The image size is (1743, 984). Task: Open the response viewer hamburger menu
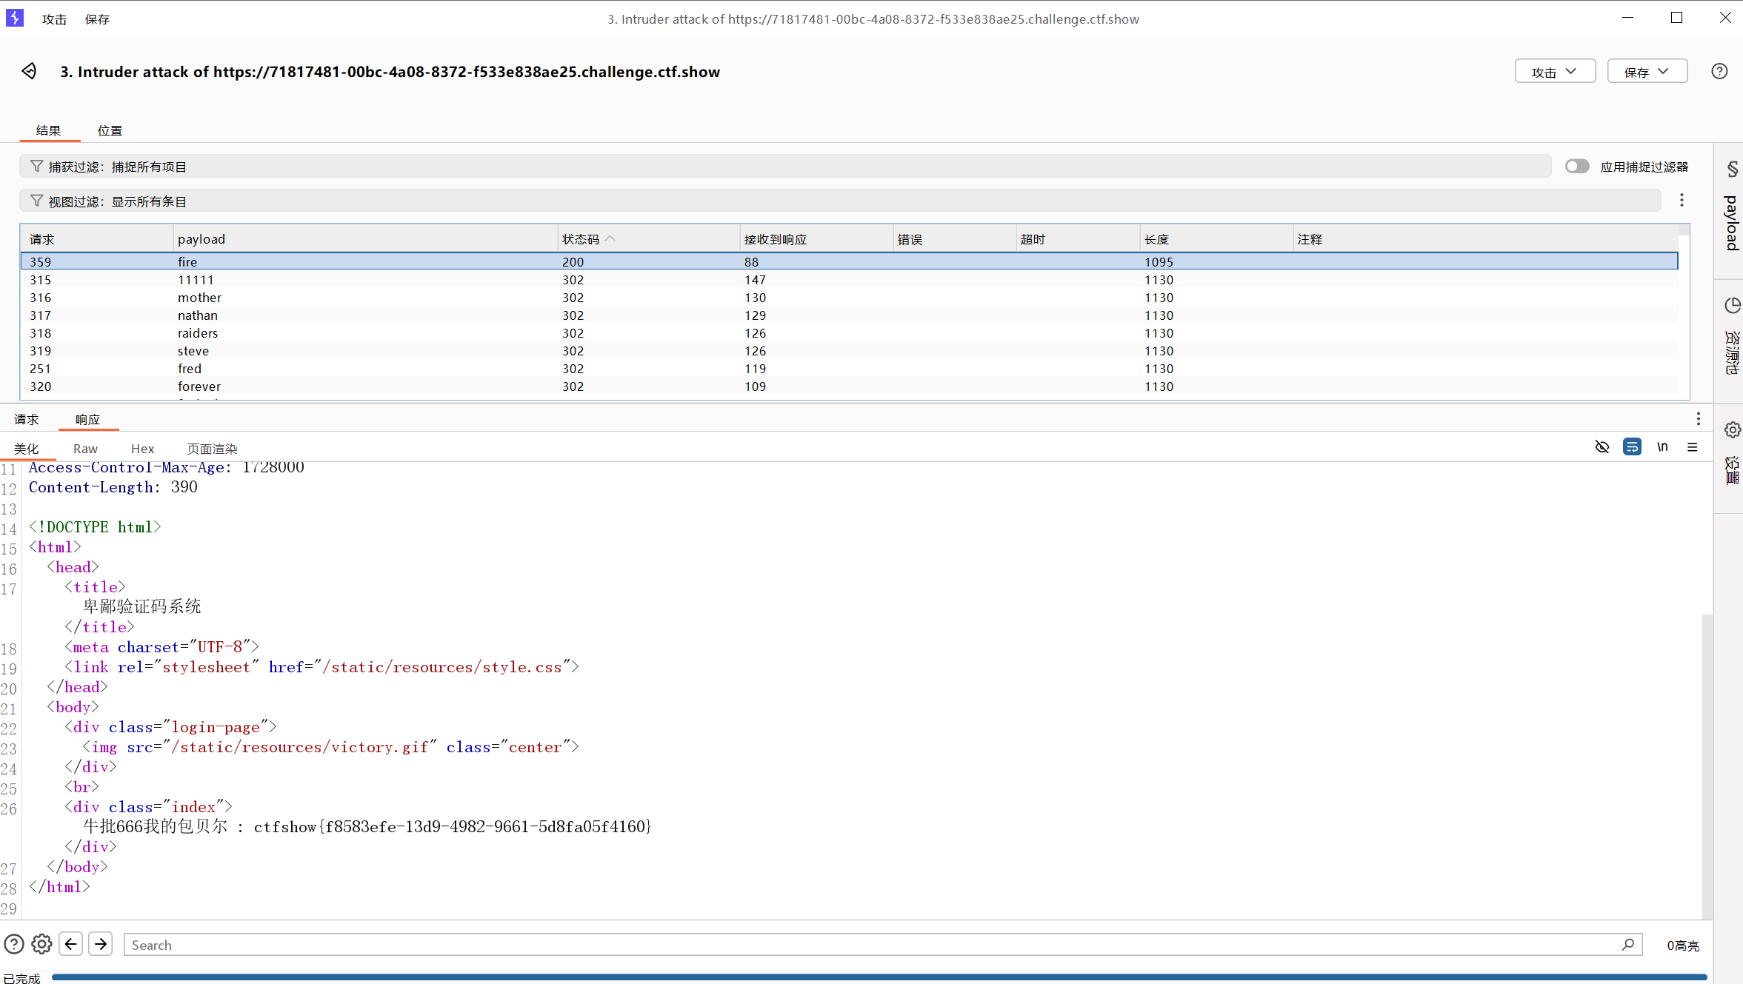[1693, 447]
